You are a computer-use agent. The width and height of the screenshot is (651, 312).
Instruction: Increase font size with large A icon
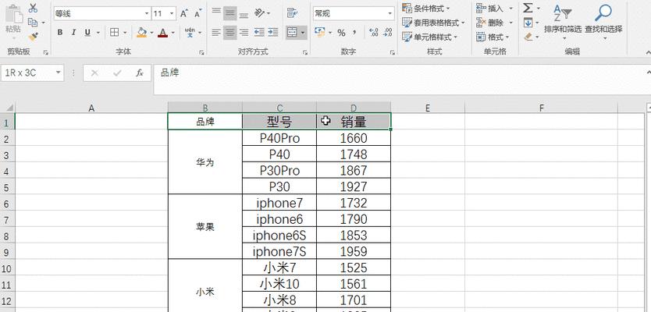click(184, 13)
